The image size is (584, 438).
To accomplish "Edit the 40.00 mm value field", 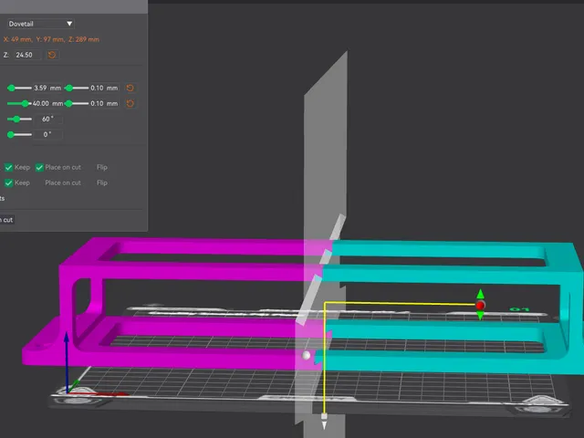I will [47, 103].
